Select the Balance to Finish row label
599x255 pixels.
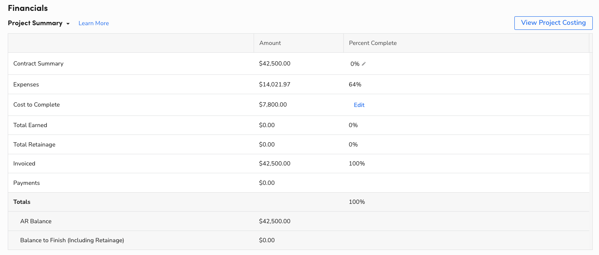pos(72,240)
